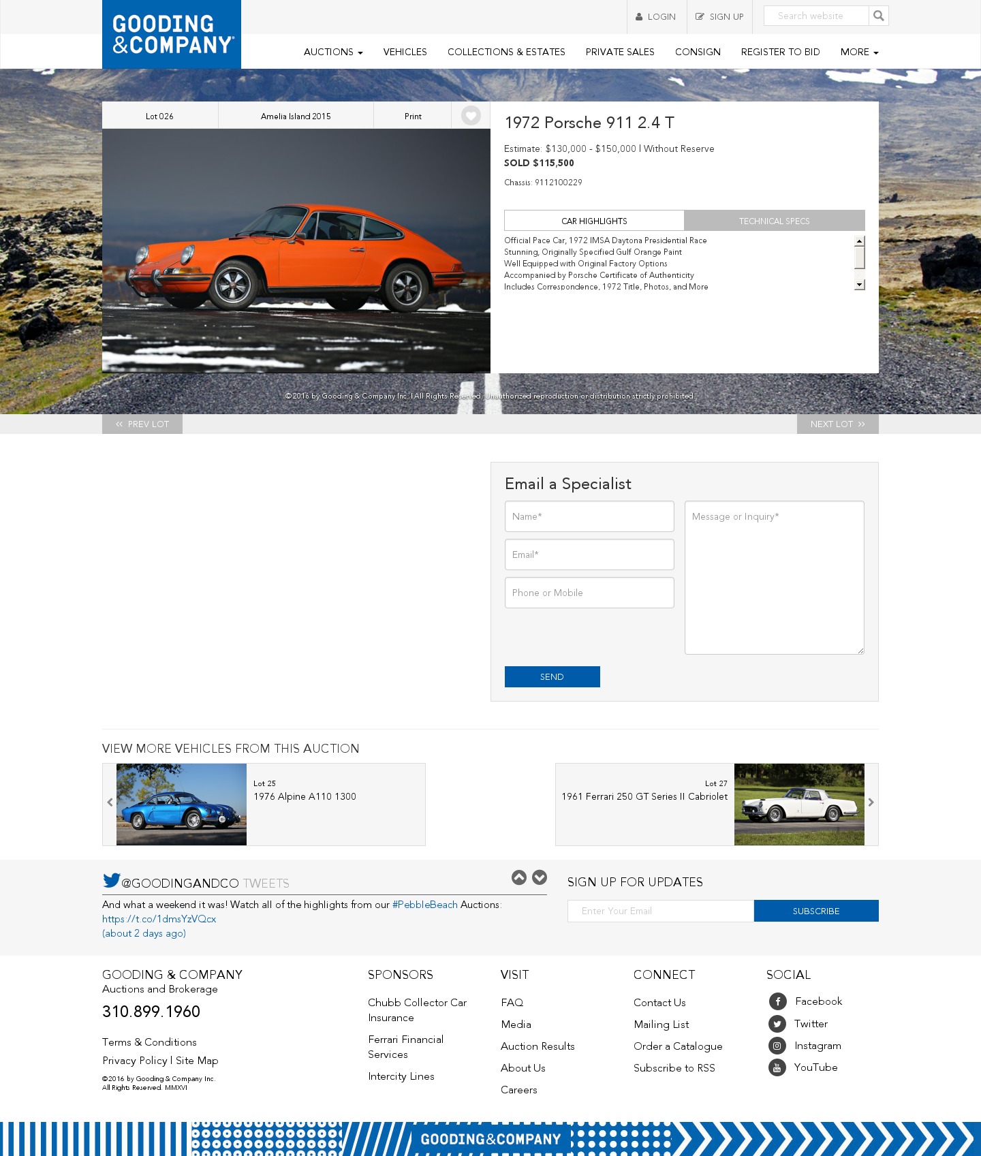Open the orange Porsche 911 photo
The image size is (981, 1156).
(296, 251)
